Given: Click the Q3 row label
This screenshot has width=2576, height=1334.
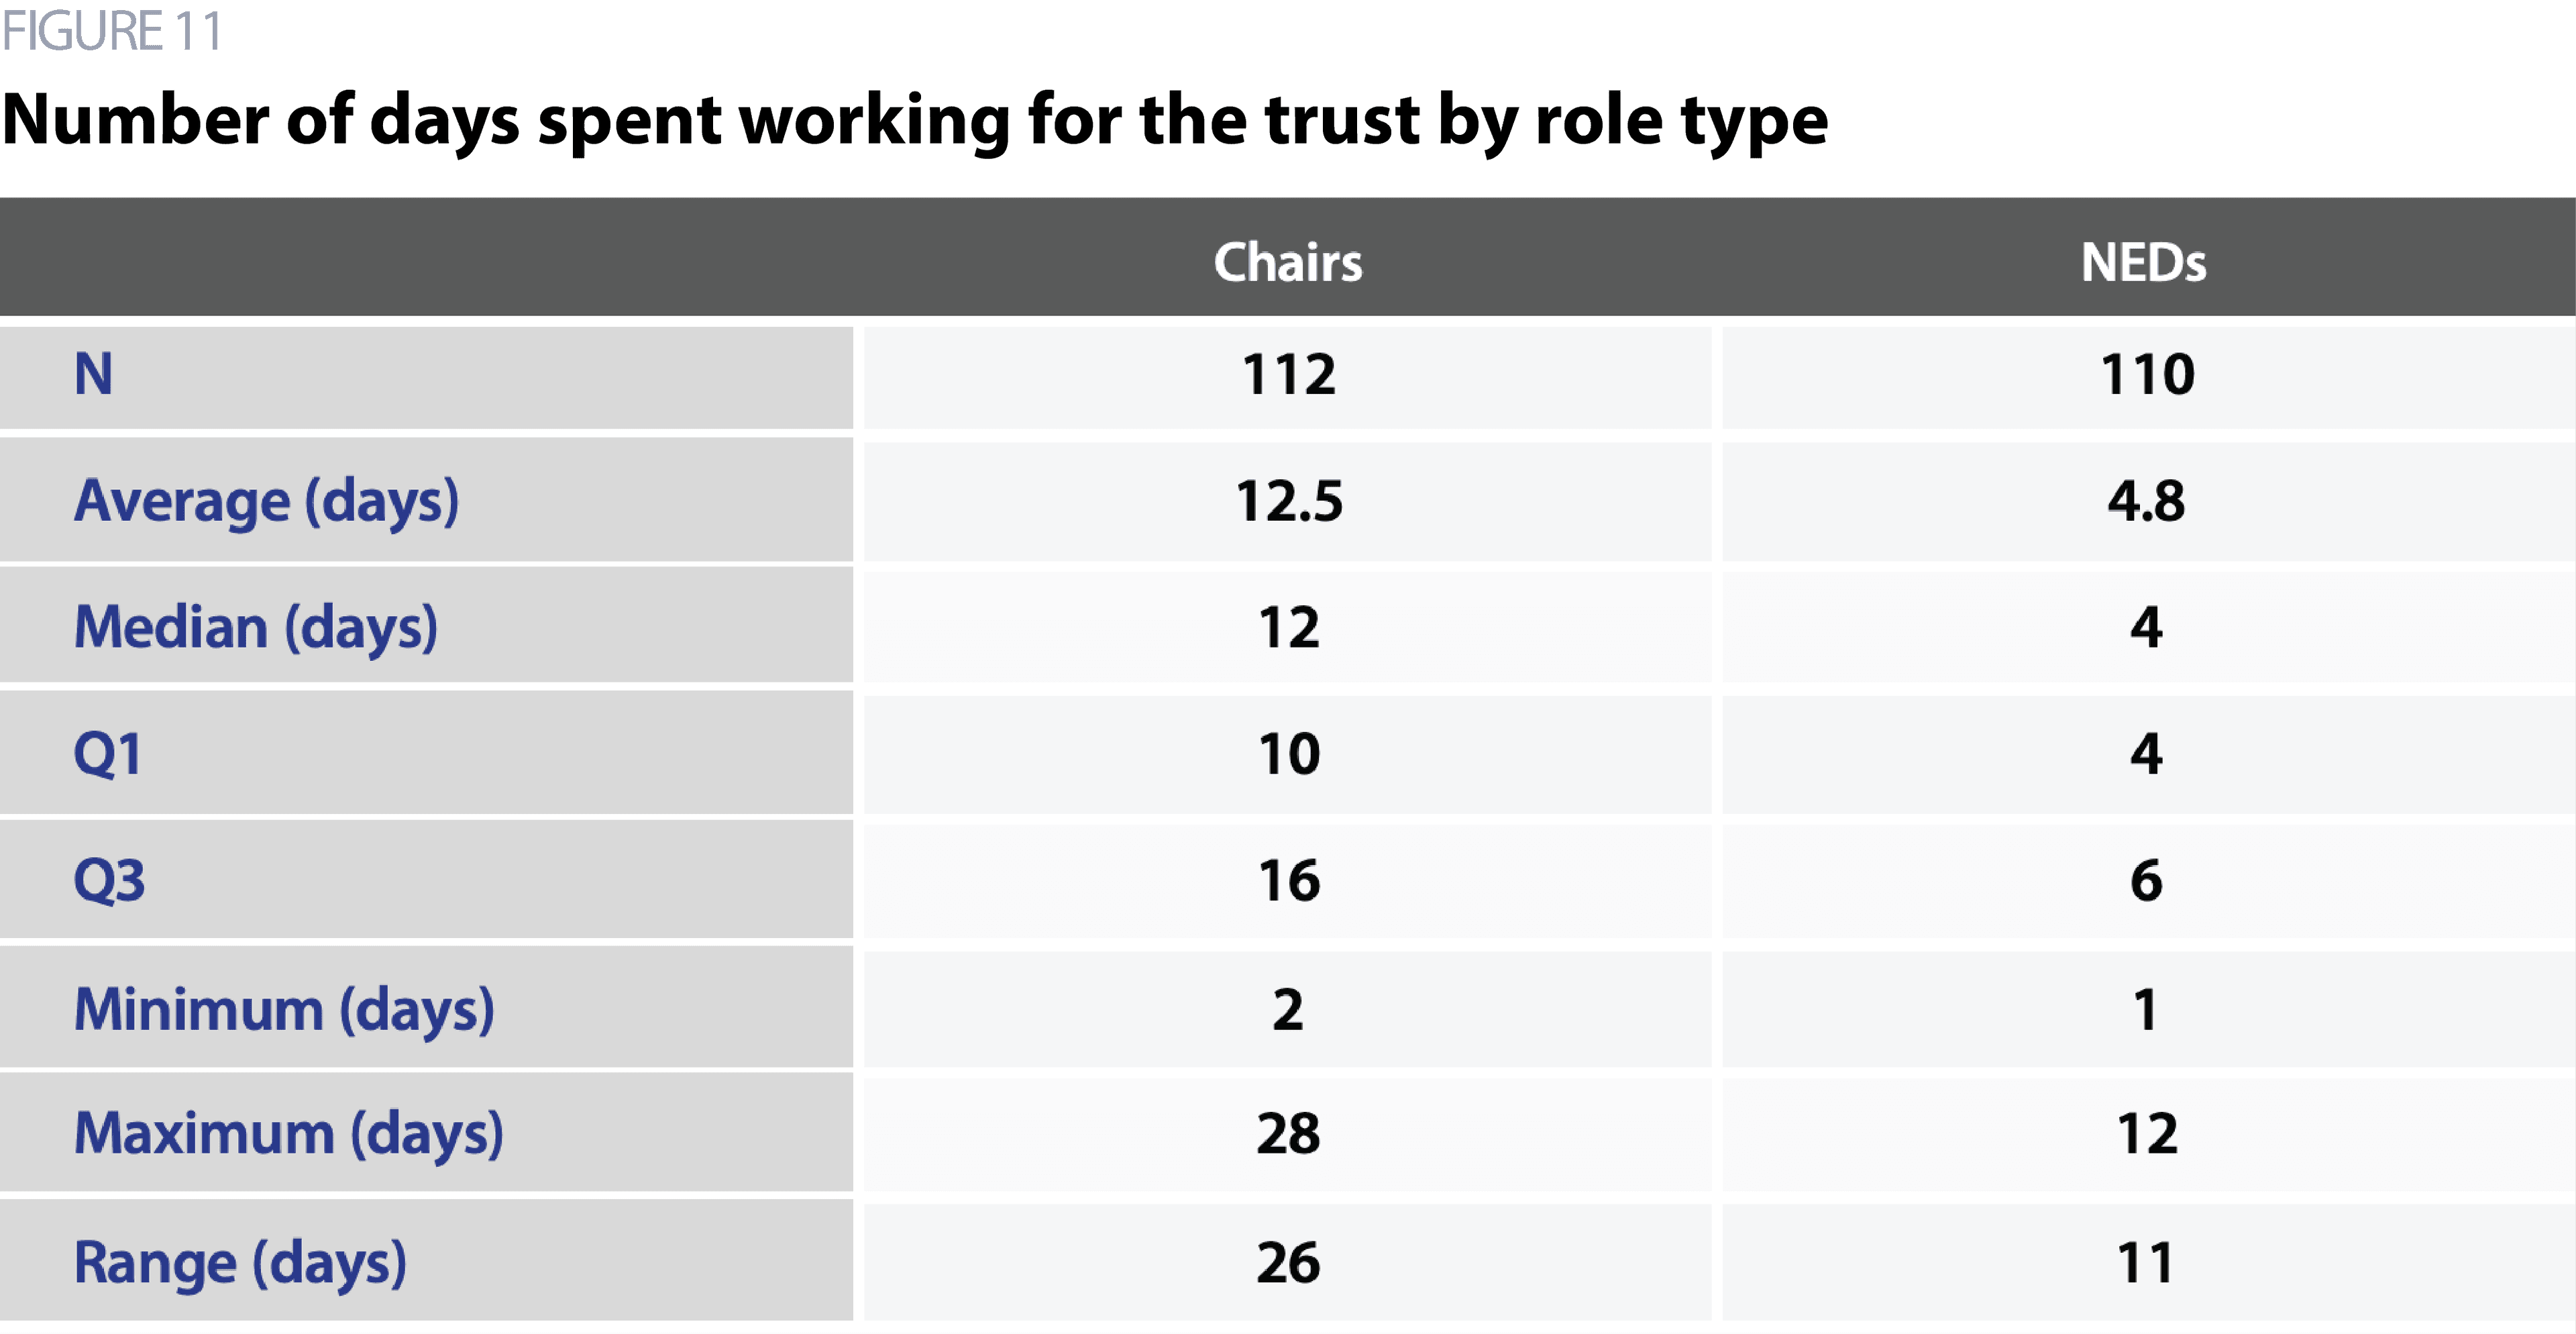Looking at the screenshot, I should (x=109, y=881).
